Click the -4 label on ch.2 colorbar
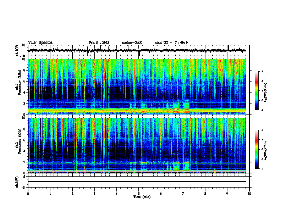The image size is (281, 217). click(x=262, y=140)
